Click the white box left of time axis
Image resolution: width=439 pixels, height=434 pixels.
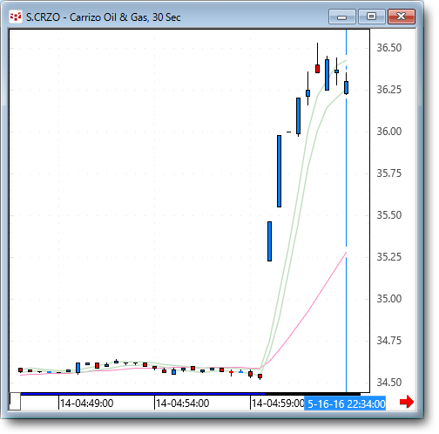point(15,401)
